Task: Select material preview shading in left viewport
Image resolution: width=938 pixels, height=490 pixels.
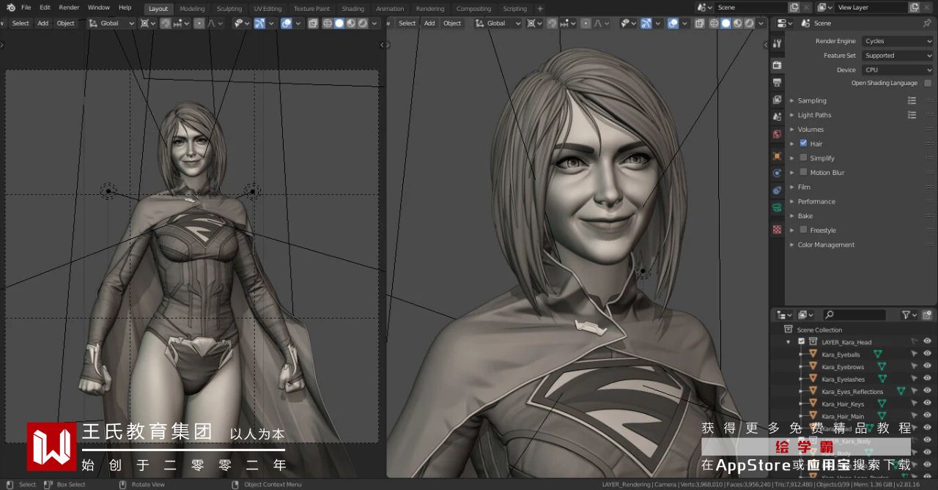Action: pos(351,23)
